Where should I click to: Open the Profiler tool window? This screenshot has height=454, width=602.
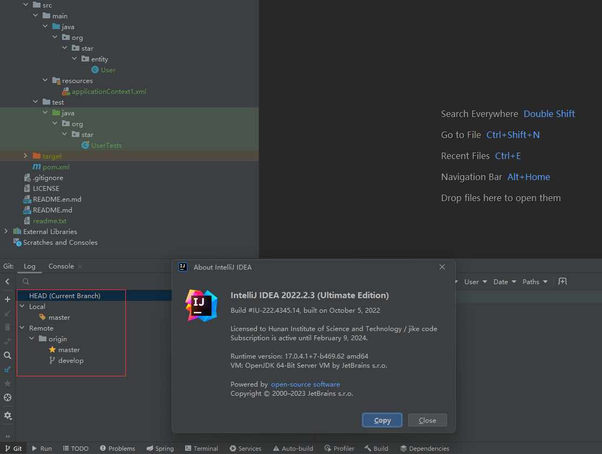point(340,448)
